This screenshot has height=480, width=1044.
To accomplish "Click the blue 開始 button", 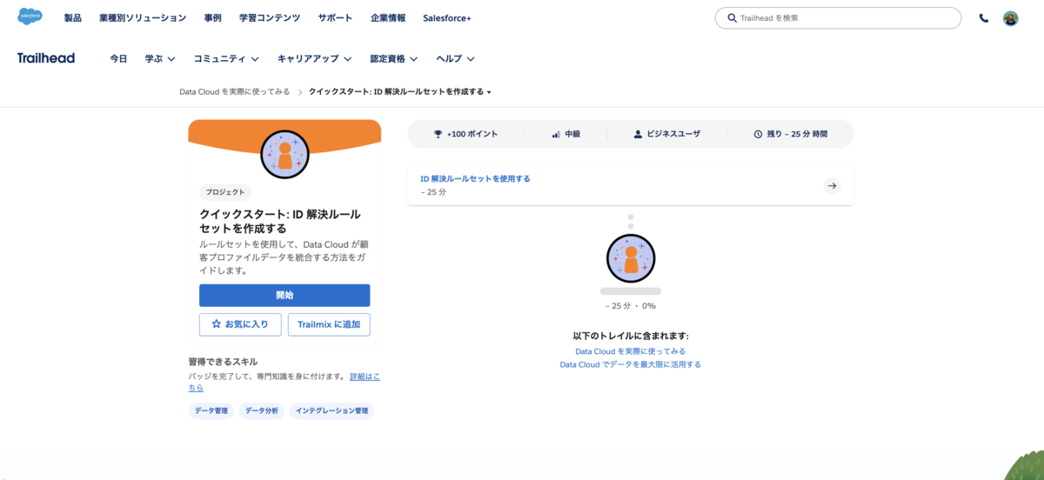I will coord(284,296).
